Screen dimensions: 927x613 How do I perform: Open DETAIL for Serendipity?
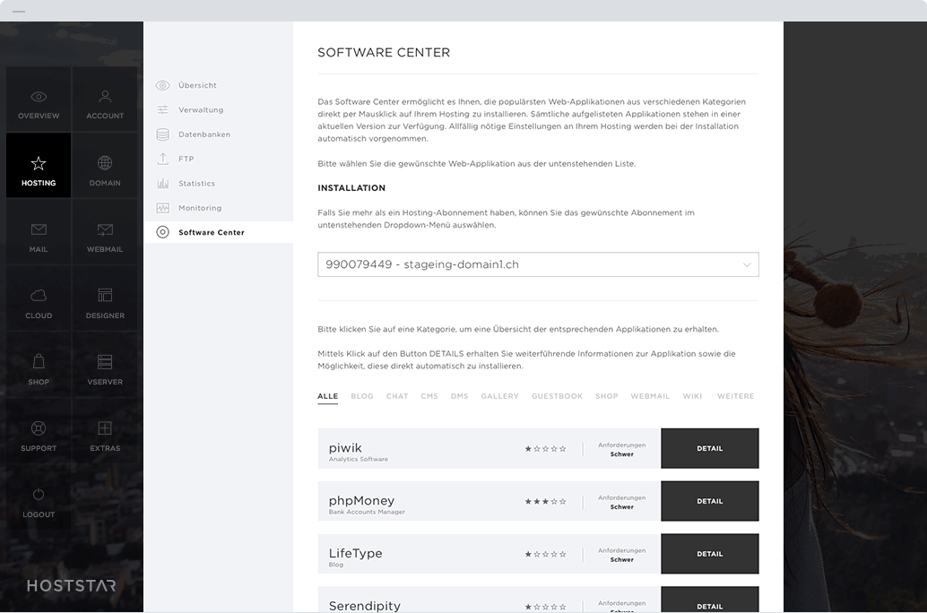pos(709,600)
